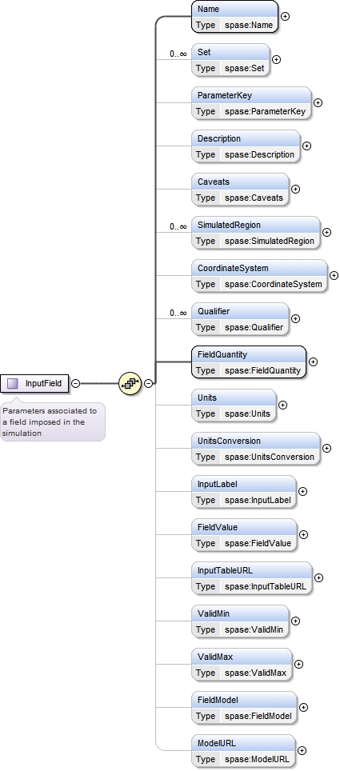Click the spase:FieldValue type text
Image resolution: width=340 pixels, height=771 pixels.
258,543
